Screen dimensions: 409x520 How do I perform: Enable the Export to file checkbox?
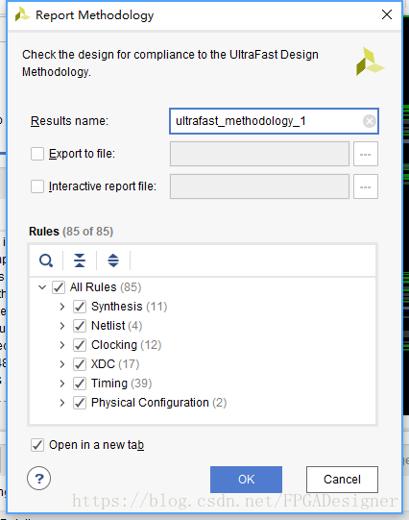37,154
